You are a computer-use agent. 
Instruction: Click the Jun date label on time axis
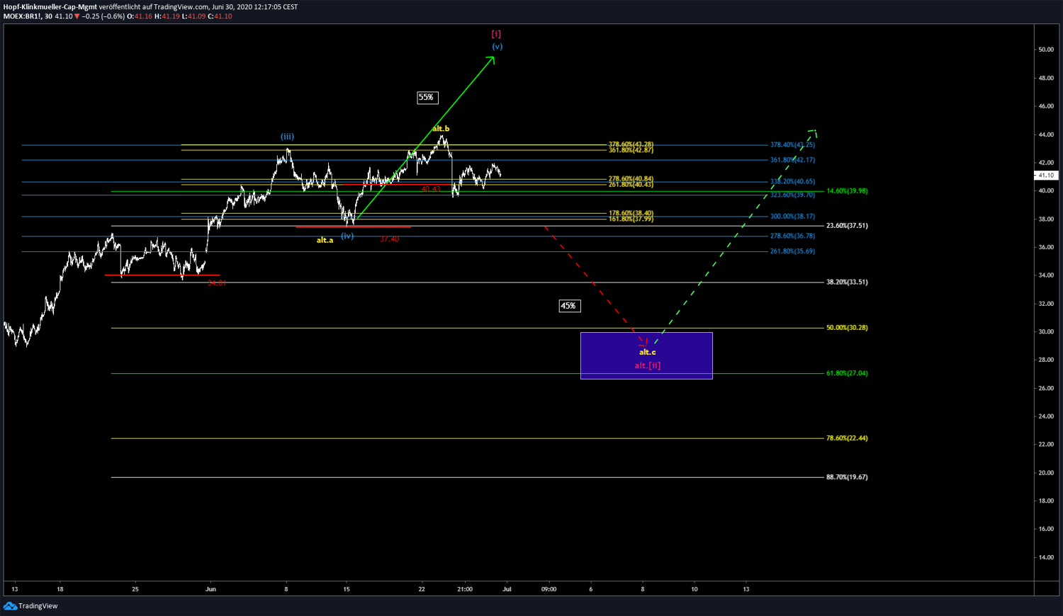pyautogui.click(x=210, y=589)
